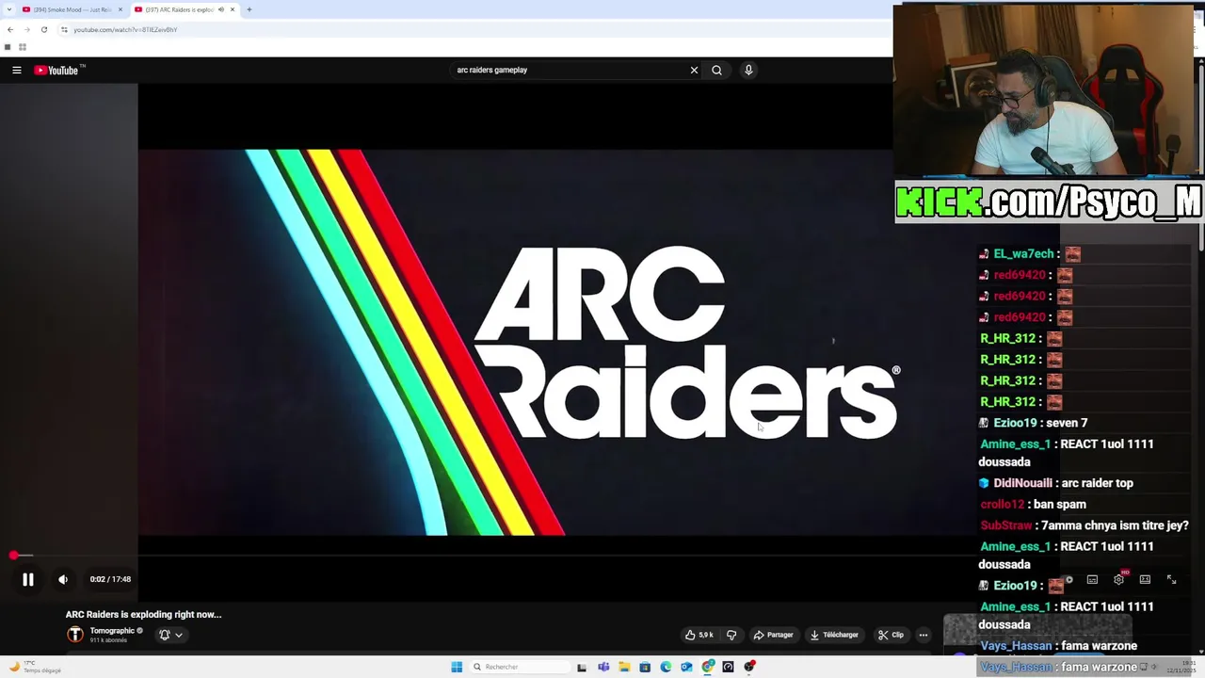Image resolution: width=1205 pixels, height=678 pixels.
Task: Open site information icon in address bar
Action: (x=64, y=29)
